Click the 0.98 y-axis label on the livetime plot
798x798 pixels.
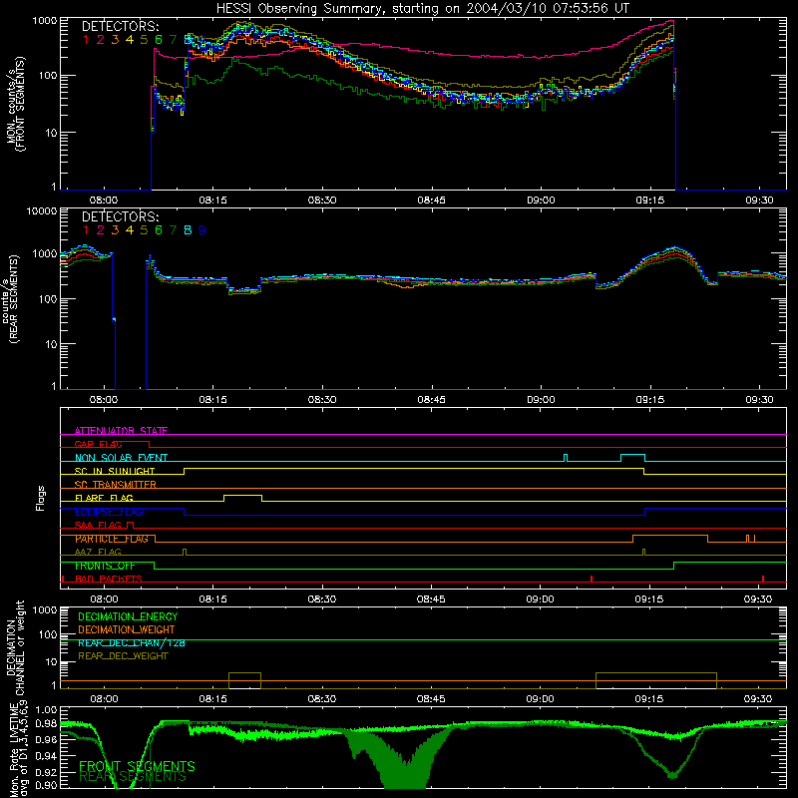coord(46,724)
